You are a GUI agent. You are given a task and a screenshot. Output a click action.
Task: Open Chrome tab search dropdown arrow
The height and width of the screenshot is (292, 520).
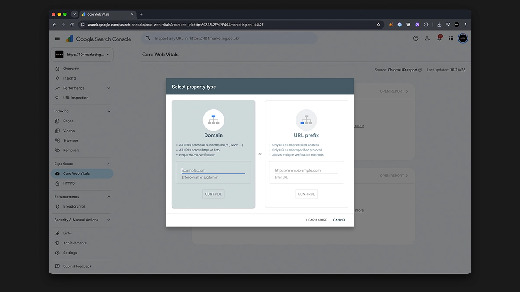pyautogui.click(x=75, y=14)
